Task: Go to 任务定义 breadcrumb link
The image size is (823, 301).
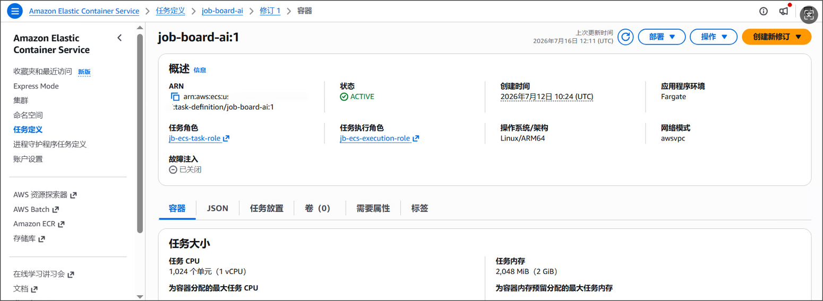Action: click(170, 11)
